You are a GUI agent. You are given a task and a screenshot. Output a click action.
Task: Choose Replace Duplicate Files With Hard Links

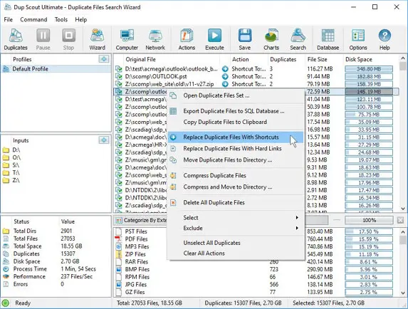(x=232, y=149)
